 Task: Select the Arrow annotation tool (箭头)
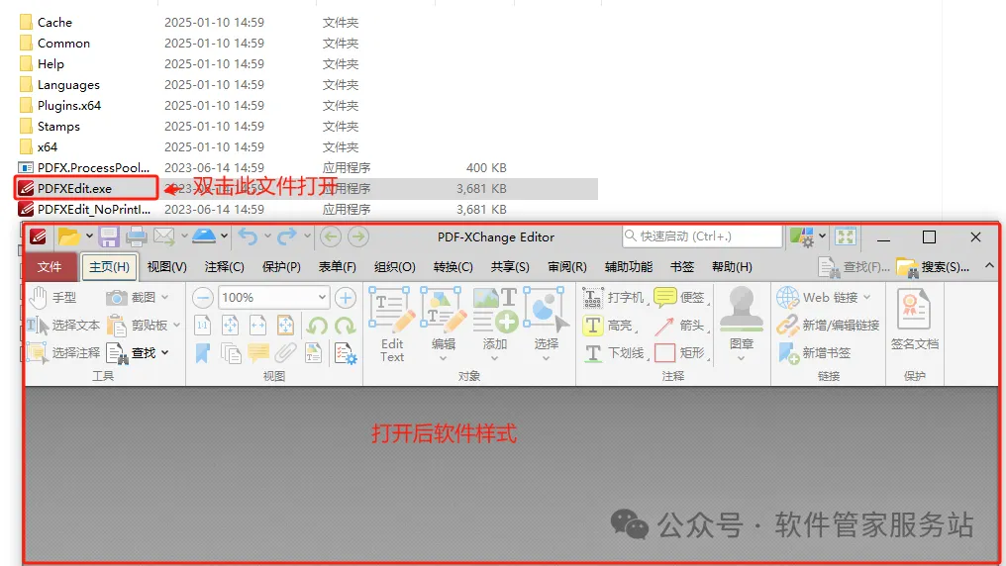point(679,326)
